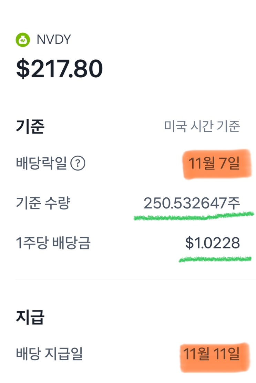This screenshot has width=256, height=383.
Task: Click the 기준 section heading
Action: click(30, 127)
